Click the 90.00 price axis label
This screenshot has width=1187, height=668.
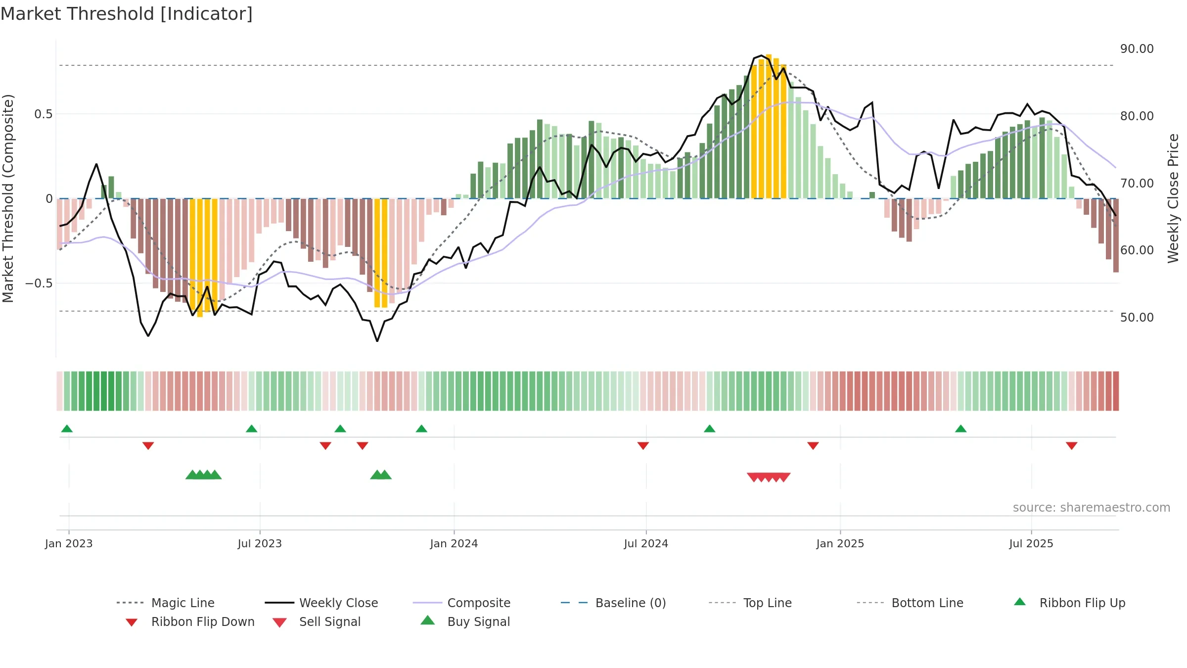click(x=1137, y=48)
